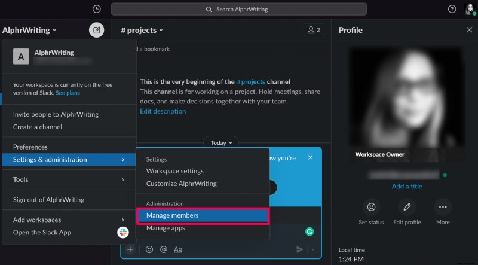Click the #projects channel link in the intro

click(x=251, y=81)
